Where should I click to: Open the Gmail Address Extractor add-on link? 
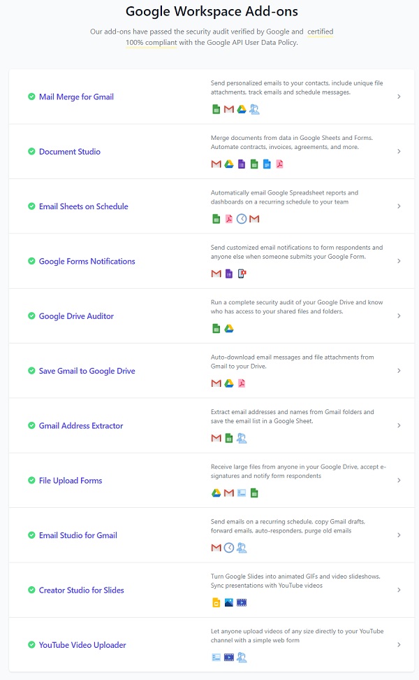tap(81, 425)
